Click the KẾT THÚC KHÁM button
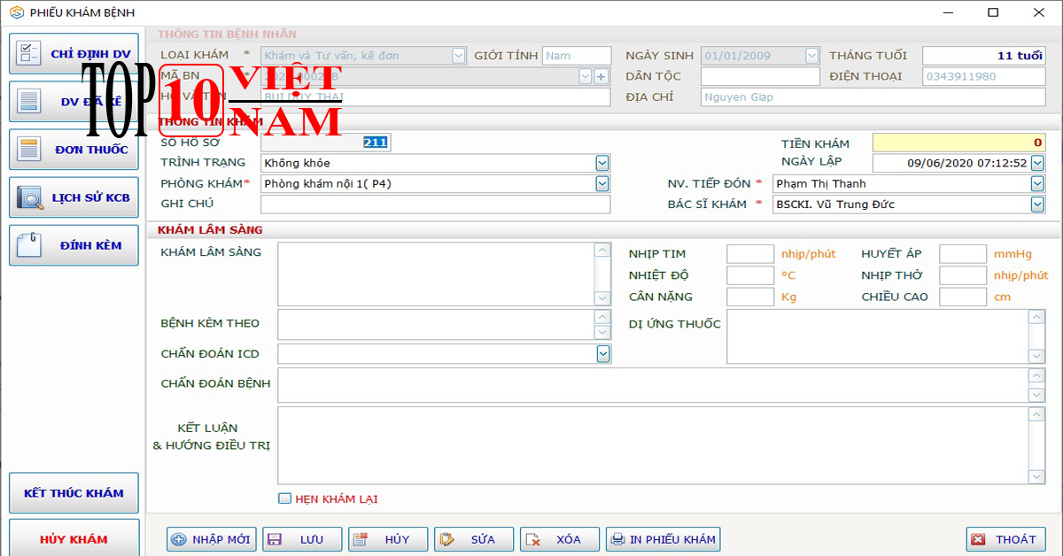This screenshot has height=556, width=1063. pos(74,493)
